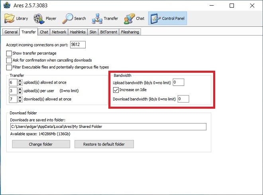This screenshot has width=263, height=195.
Task: Click Restore to default folder
Action: click(x=104, y=144)
